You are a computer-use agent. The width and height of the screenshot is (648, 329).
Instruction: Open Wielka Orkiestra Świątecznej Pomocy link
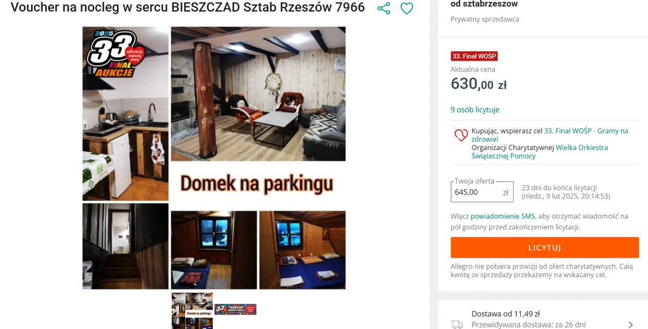point(539,152)
